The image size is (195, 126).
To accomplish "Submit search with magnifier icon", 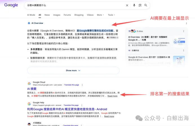I will pos(146,5).
